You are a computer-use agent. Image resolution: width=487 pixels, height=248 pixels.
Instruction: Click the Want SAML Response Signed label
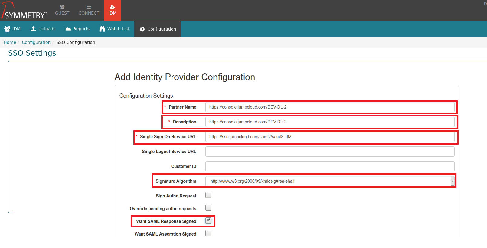[x=166, y=221]
